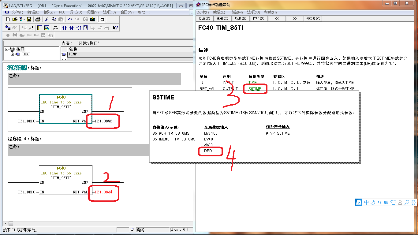Open 文件(F) menu in LAD editor
This screenshot has width=418, height=235.
pyautogui.click(x=17, y=12)
